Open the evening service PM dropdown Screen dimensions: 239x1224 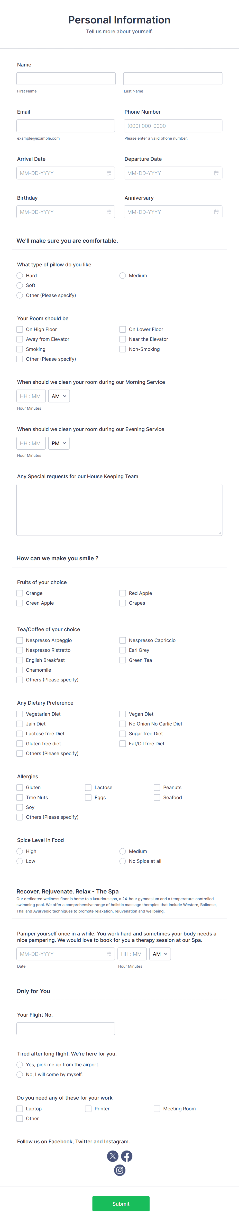(x=59, y=443)
